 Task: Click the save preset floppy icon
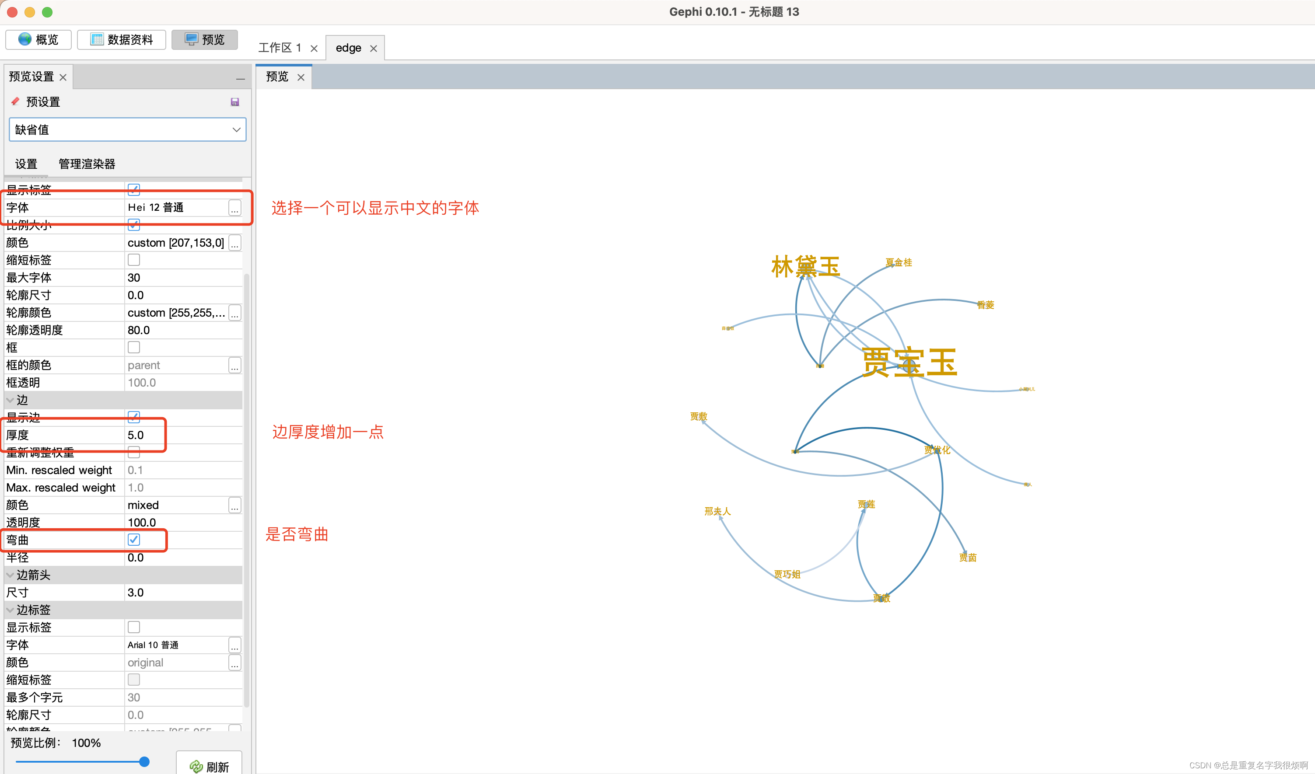coord(235,102)
